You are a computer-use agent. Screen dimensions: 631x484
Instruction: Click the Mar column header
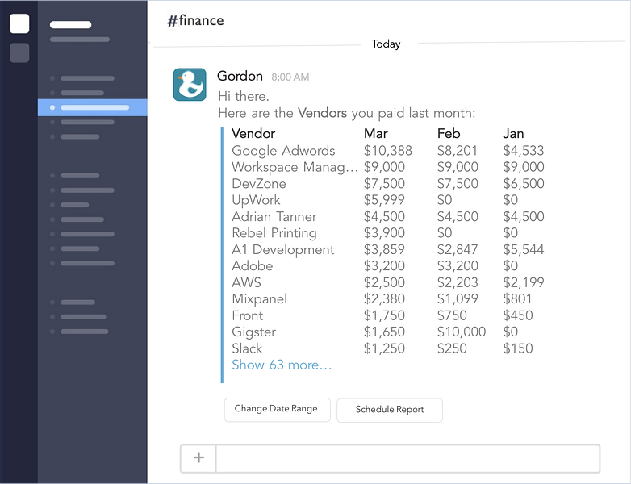coord(375,134)
